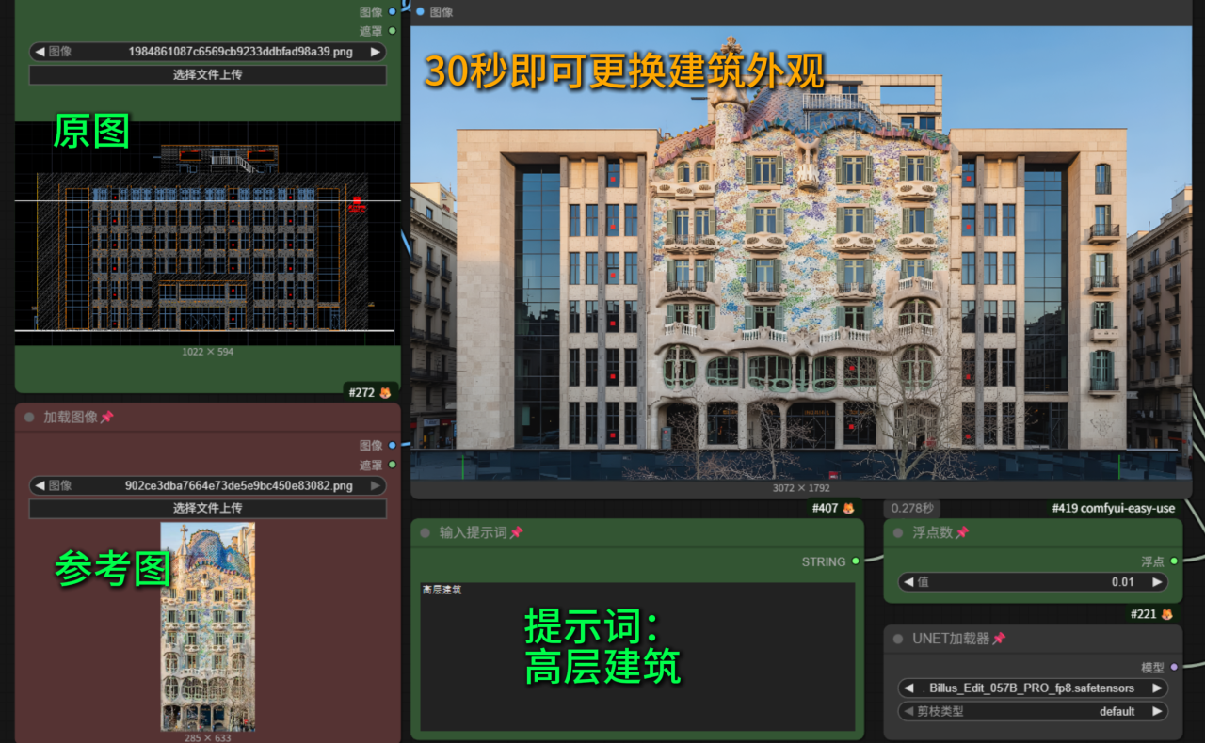The image size is (1205, 743).
Task: Decrease the 值 0.01 float with left arrow
Action: coord(908,582)
